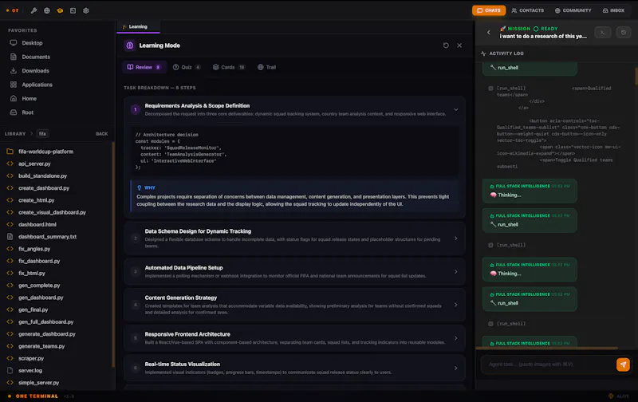Open create_visual_dashboard.py file
This screenshot has width=638, height=402.
[52, 212]
